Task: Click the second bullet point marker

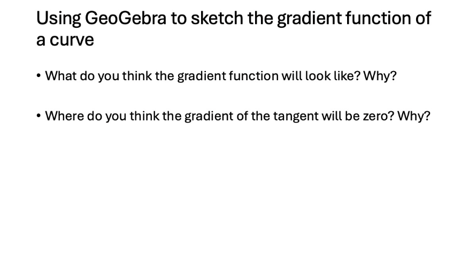Action: click(x=39, y=116)
